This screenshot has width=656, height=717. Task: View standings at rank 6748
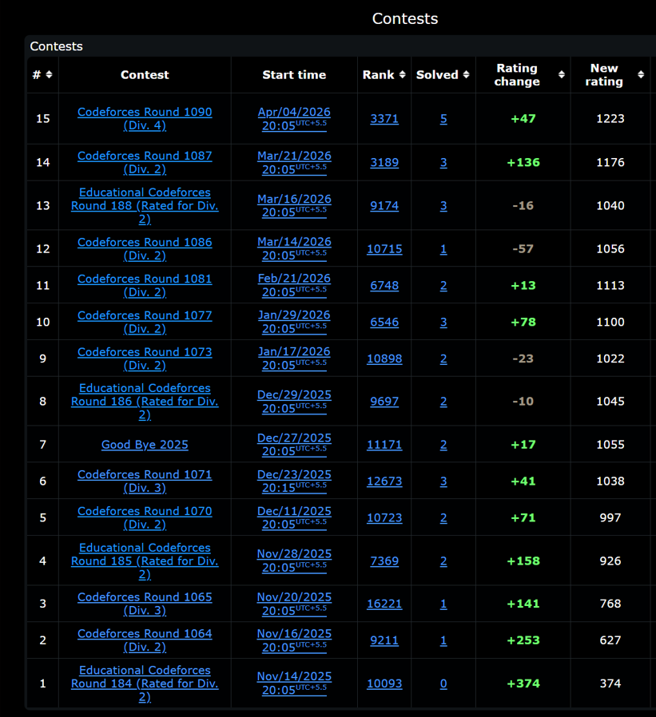pos(384,286)
